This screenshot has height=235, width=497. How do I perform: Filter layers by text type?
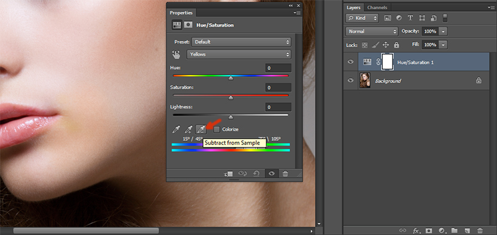tap(410, 18)
